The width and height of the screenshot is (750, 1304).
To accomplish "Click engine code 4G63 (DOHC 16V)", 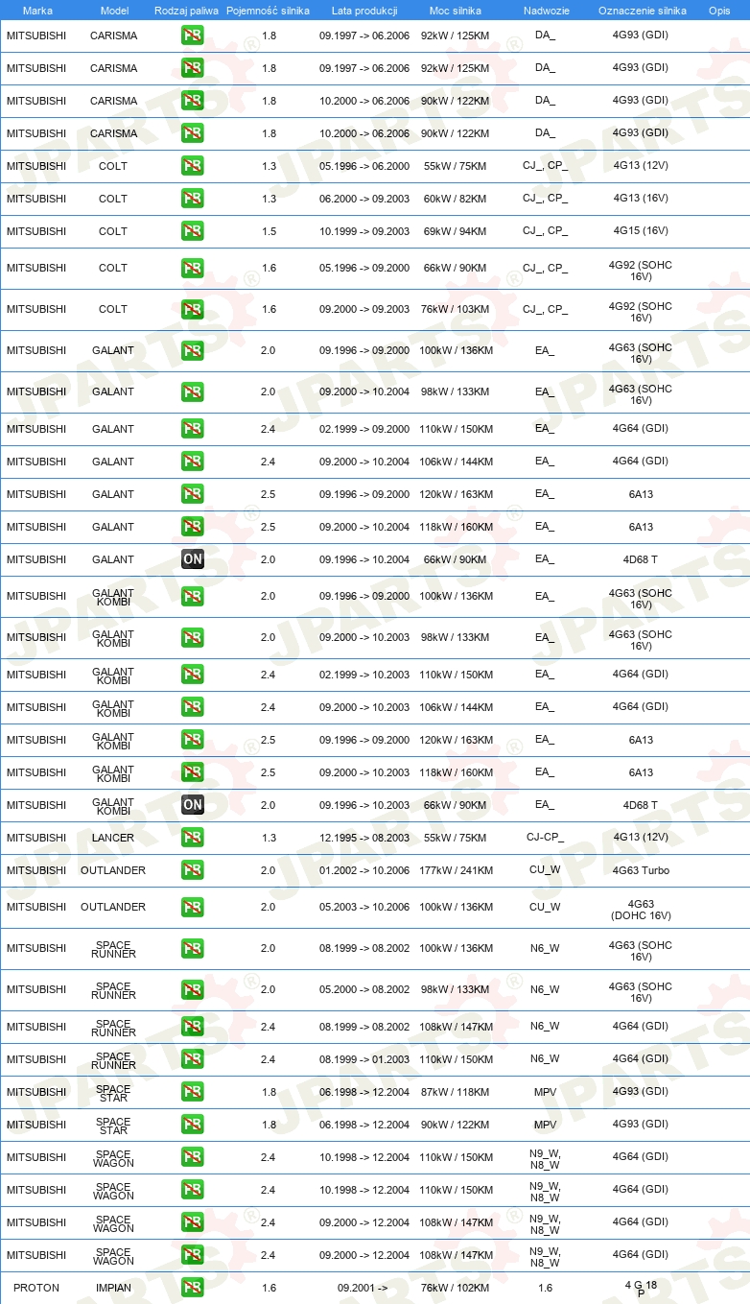I will [x=641, y=910].
